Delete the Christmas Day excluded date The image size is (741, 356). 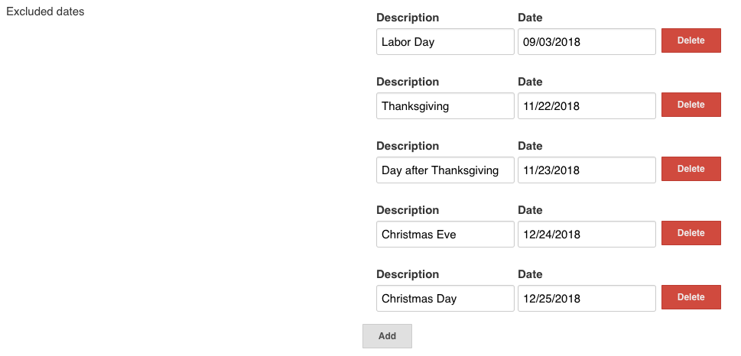(691, 297)
